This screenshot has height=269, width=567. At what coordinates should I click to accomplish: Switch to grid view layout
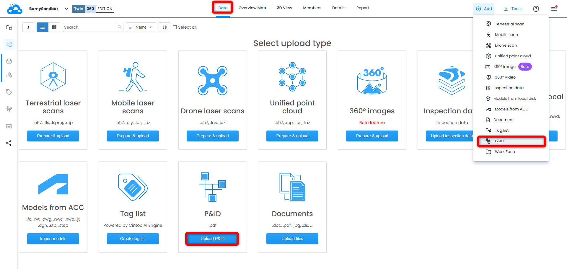click(54, 27)
